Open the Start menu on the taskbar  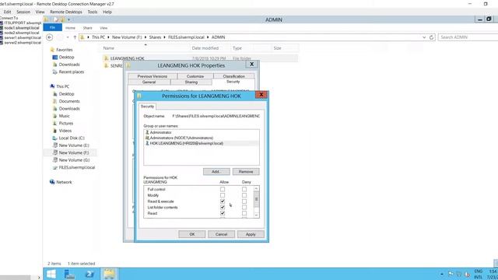point(51,274)
